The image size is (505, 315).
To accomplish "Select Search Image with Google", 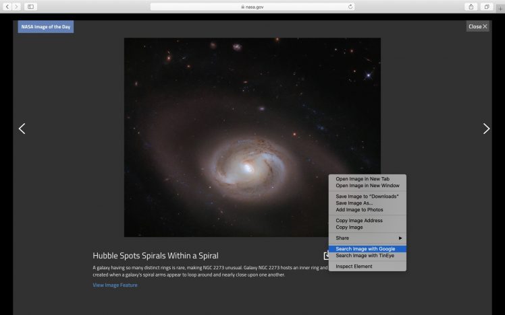I will pyautogui.click(x=365, y=249).
